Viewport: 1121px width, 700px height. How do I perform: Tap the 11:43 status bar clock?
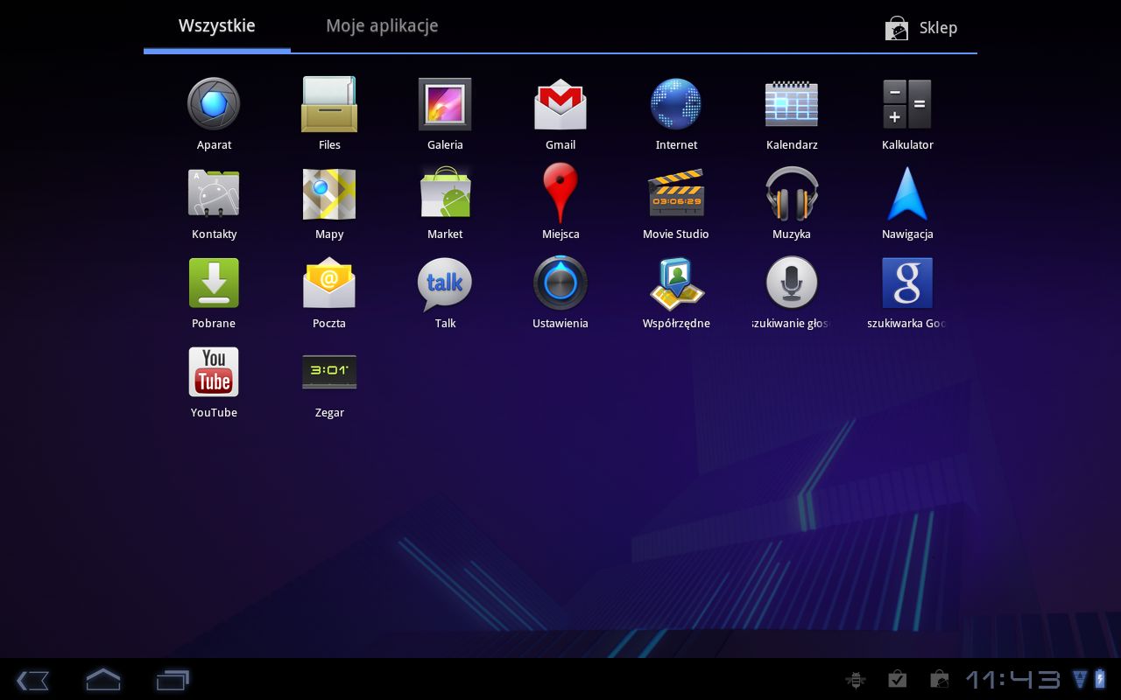(x=1012, y=680)
